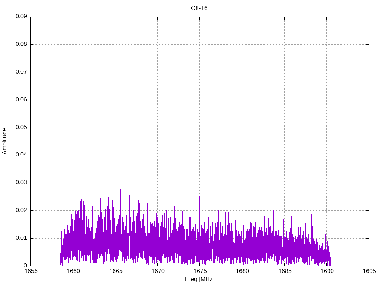Select the 0.05 y-axis tick label
This screenshot has height=284, width=379.
coord(21,128)
